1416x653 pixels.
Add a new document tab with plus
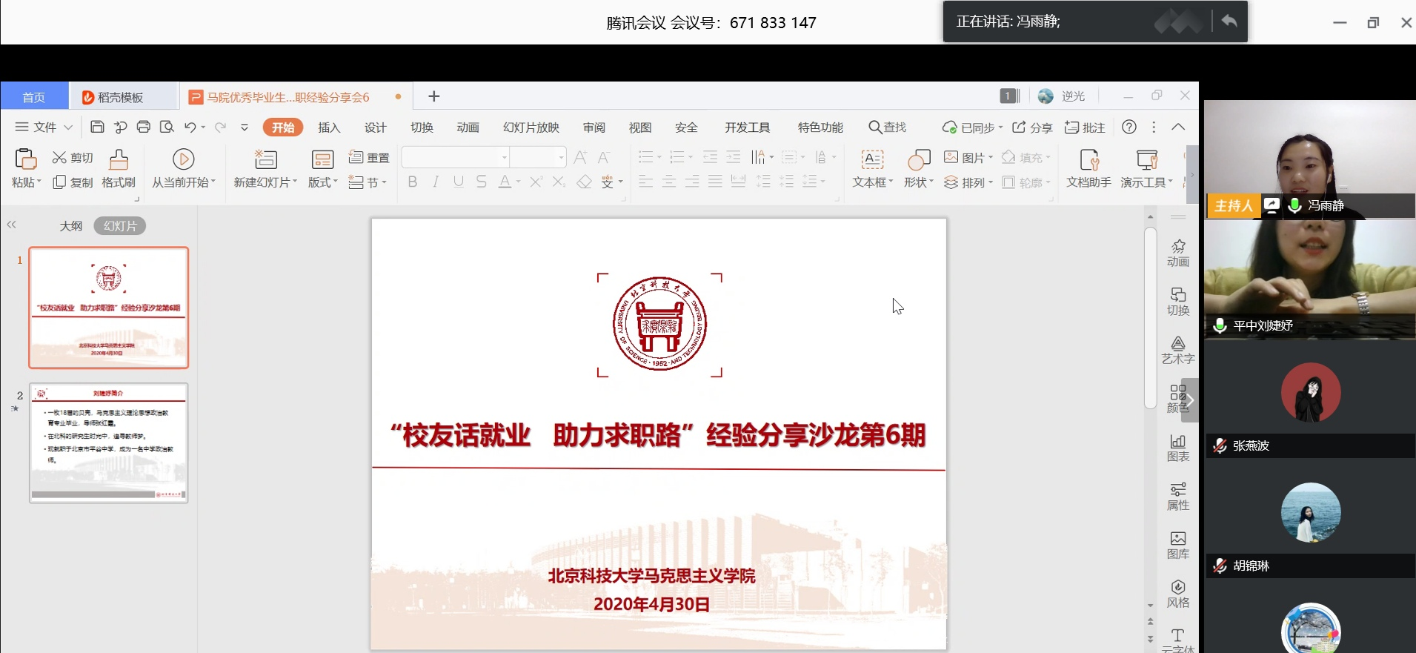click(x=434, y=96)
